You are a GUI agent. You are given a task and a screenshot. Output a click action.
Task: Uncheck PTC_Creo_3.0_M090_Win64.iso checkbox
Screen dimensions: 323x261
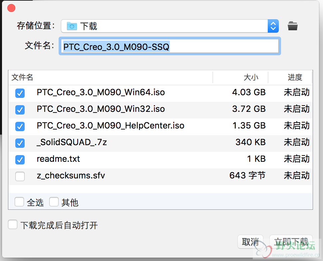pos(20,93)
